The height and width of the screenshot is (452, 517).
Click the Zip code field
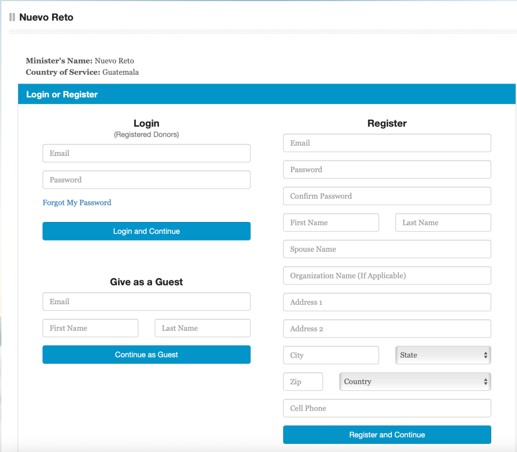pos(303,382)
